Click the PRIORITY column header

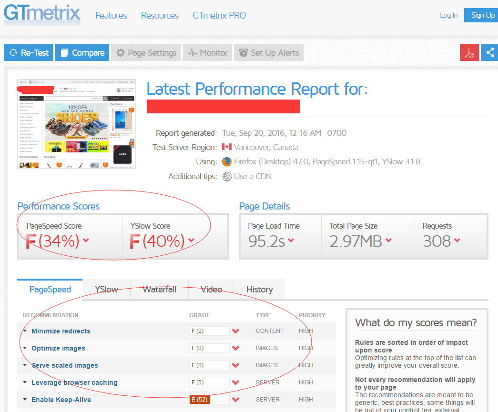(x=312, y=315)
